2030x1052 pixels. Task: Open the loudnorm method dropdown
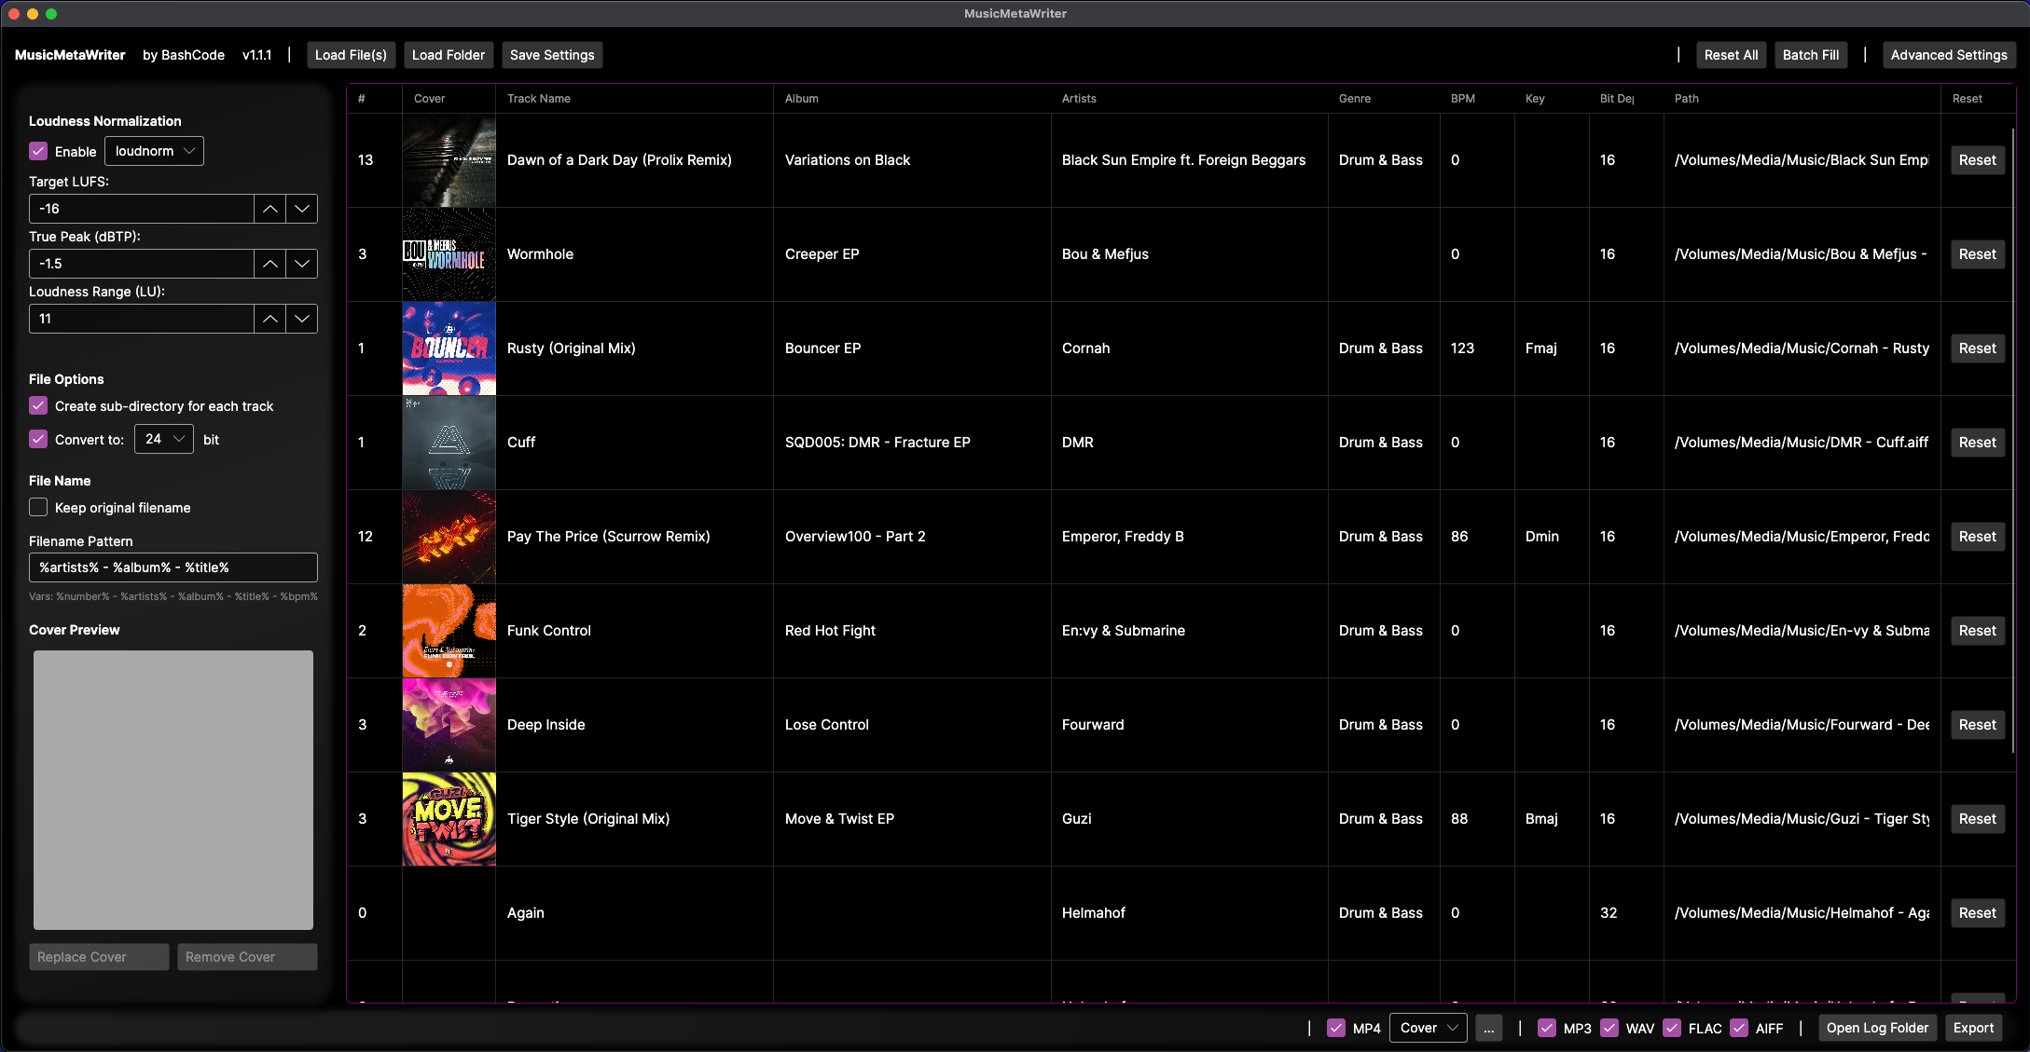pyautogui.click(x=154, y=151)
